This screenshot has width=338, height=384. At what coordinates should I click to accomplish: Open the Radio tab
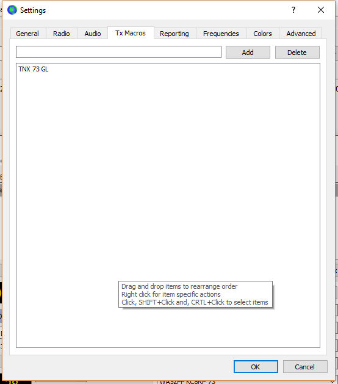pyautogui.click(x=62, y=34)
